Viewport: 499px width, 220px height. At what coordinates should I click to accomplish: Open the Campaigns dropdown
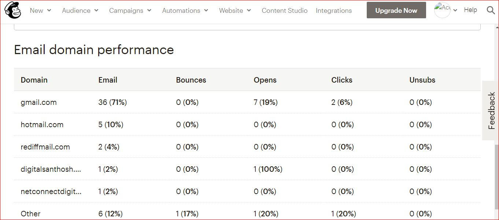click(130, 11)
